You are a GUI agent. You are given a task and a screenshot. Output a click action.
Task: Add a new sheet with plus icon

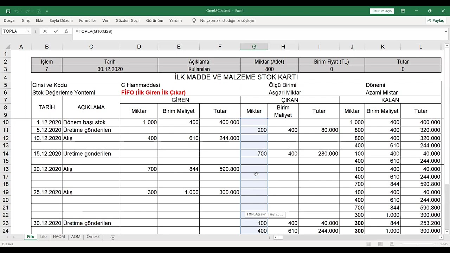tap(113, 237)
